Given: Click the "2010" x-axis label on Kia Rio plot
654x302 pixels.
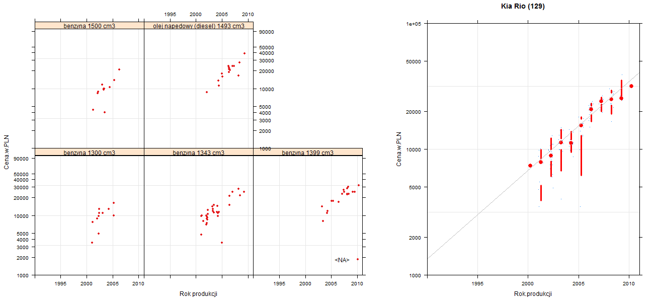Looking at the screenshot, I should point(628,284).
